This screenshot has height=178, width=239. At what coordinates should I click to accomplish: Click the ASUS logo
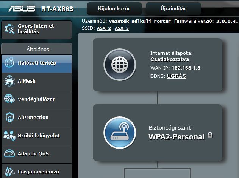click(22, 9)
